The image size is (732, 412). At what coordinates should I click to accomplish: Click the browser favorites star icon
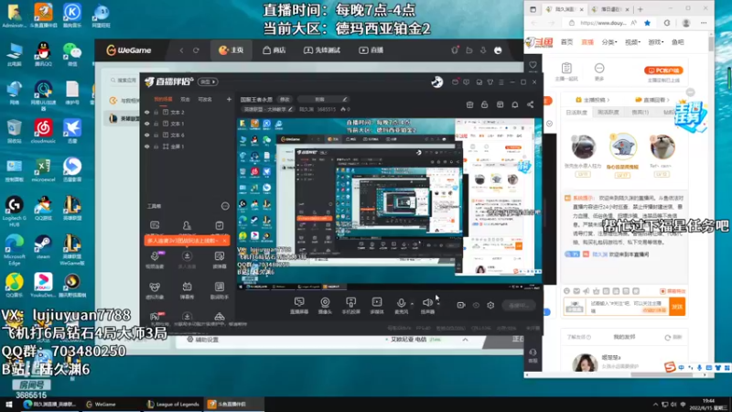point(647,23)
